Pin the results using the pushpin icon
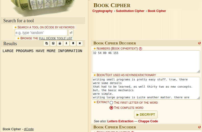202x132 pixels. click(x=73, y=43)
